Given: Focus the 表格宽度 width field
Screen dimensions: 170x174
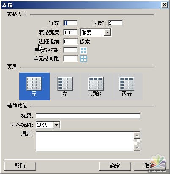Looking at the screenshot, I should click(x=71, y=32).
